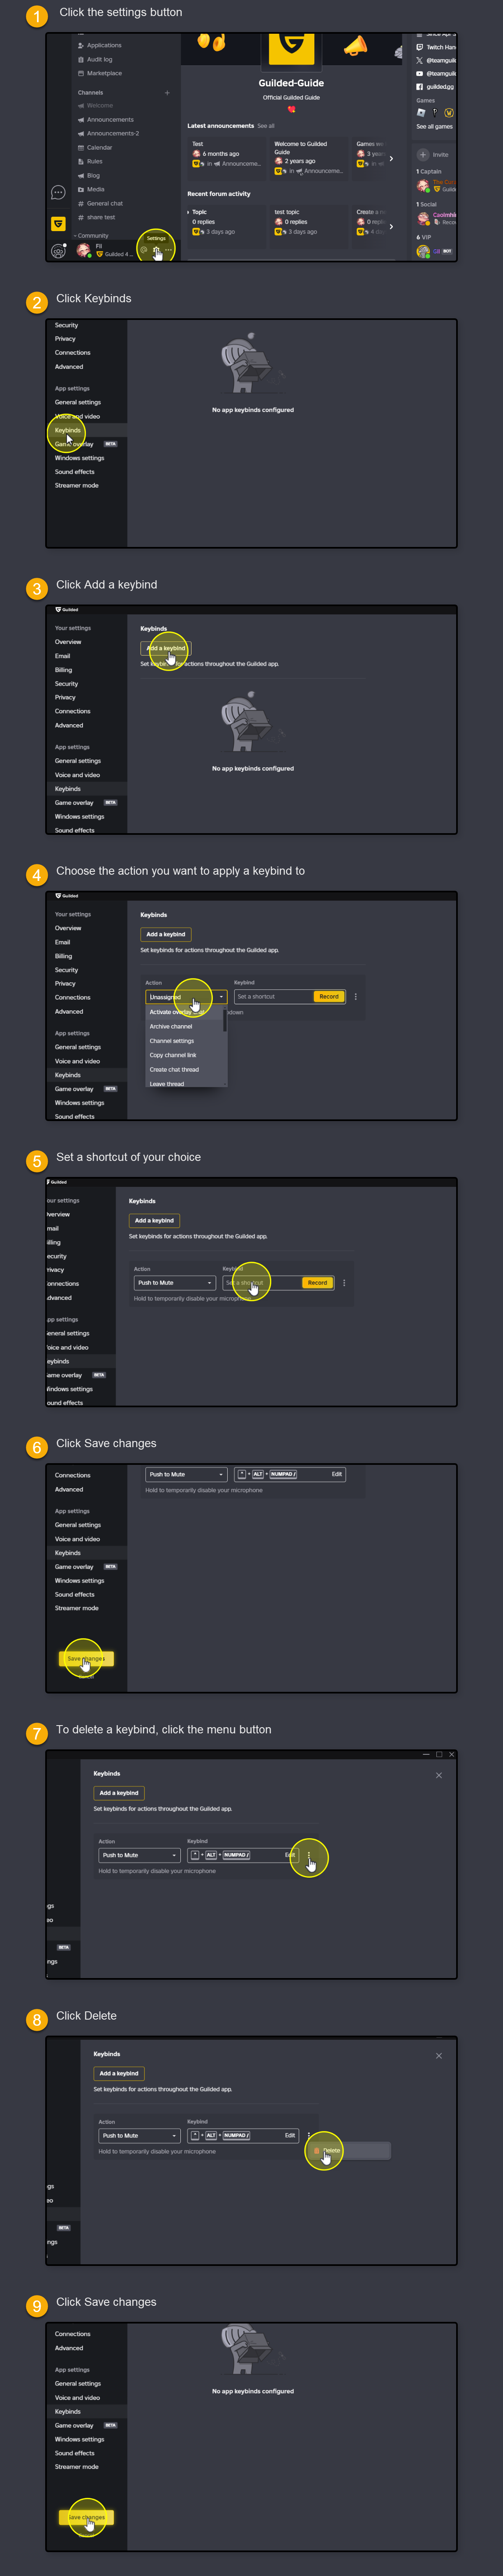Open Voice and video in the step 2 sidebar
This screenshot has height=2576, width=503.
pyautogui.click(x=77, y=416)
